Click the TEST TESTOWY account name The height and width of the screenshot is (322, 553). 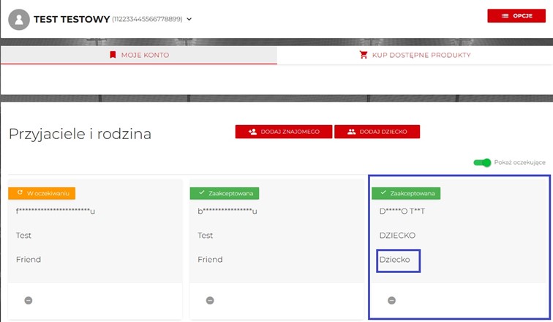point(72,19)
